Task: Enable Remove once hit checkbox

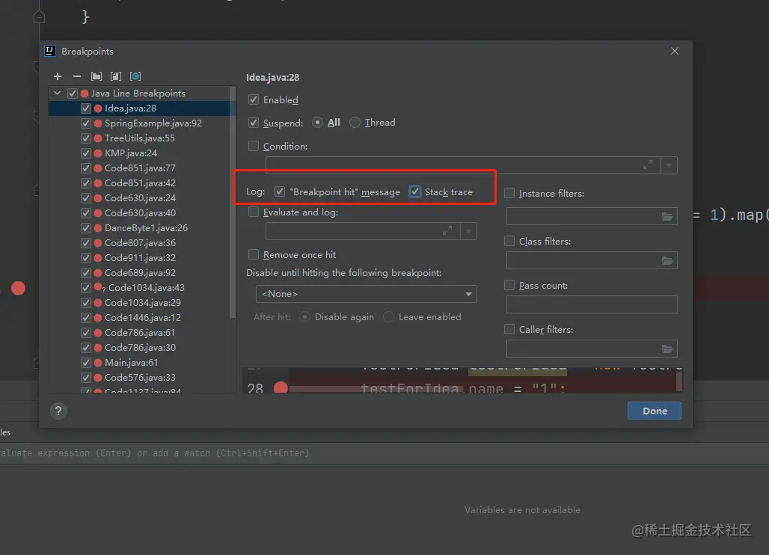Action: pyautogui.click(x=254, y=254)
